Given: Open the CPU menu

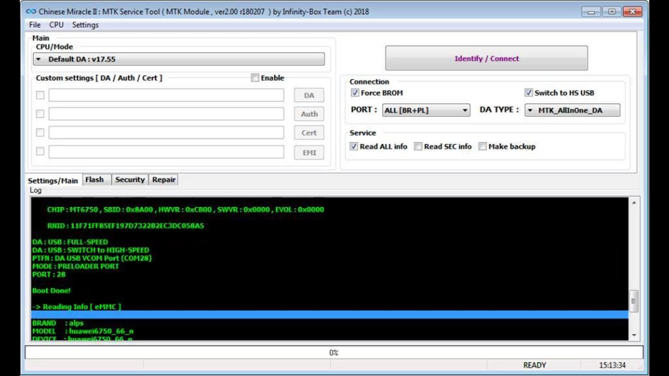Looking at the screenshot, I should click(x=56, y=25).
